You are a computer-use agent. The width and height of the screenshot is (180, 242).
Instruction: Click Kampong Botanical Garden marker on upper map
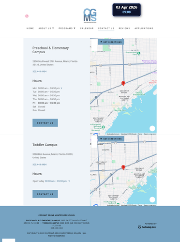point(103,127)
